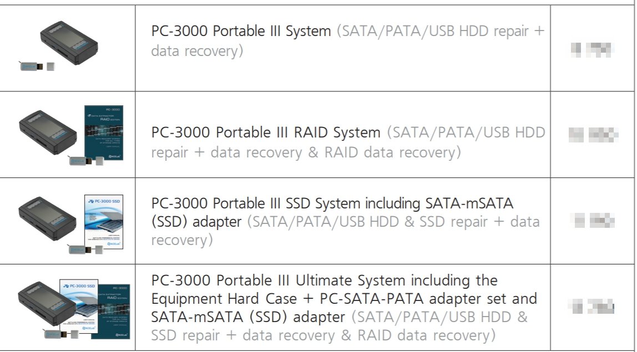637x352 pixels.
Task: Open the PC-3000 Portable III Ultimate System title
Action: click(324, 280)
